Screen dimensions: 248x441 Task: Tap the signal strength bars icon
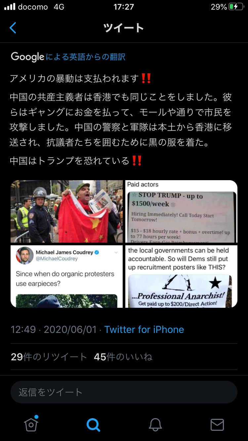(10, 7)
